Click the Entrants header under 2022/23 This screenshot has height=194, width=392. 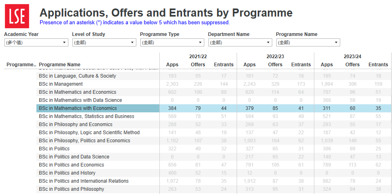301,65
